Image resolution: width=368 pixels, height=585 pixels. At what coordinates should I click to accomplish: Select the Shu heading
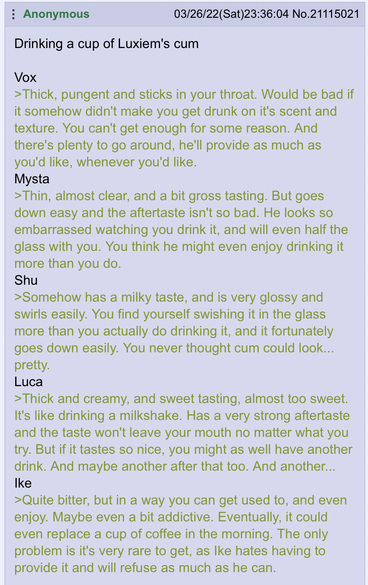[26, 280]
